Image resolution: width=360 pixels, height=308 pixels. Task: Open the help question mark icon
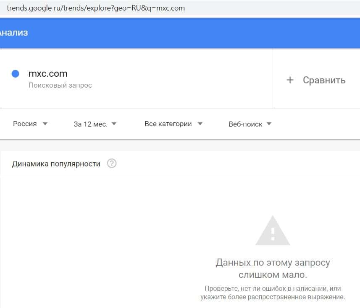pos(112,163)
